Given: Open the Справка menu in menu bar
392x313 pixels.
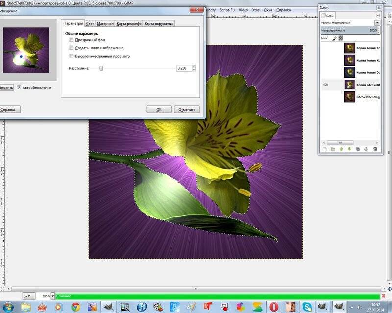Looking at the screenshot, I should pos(284,10).
